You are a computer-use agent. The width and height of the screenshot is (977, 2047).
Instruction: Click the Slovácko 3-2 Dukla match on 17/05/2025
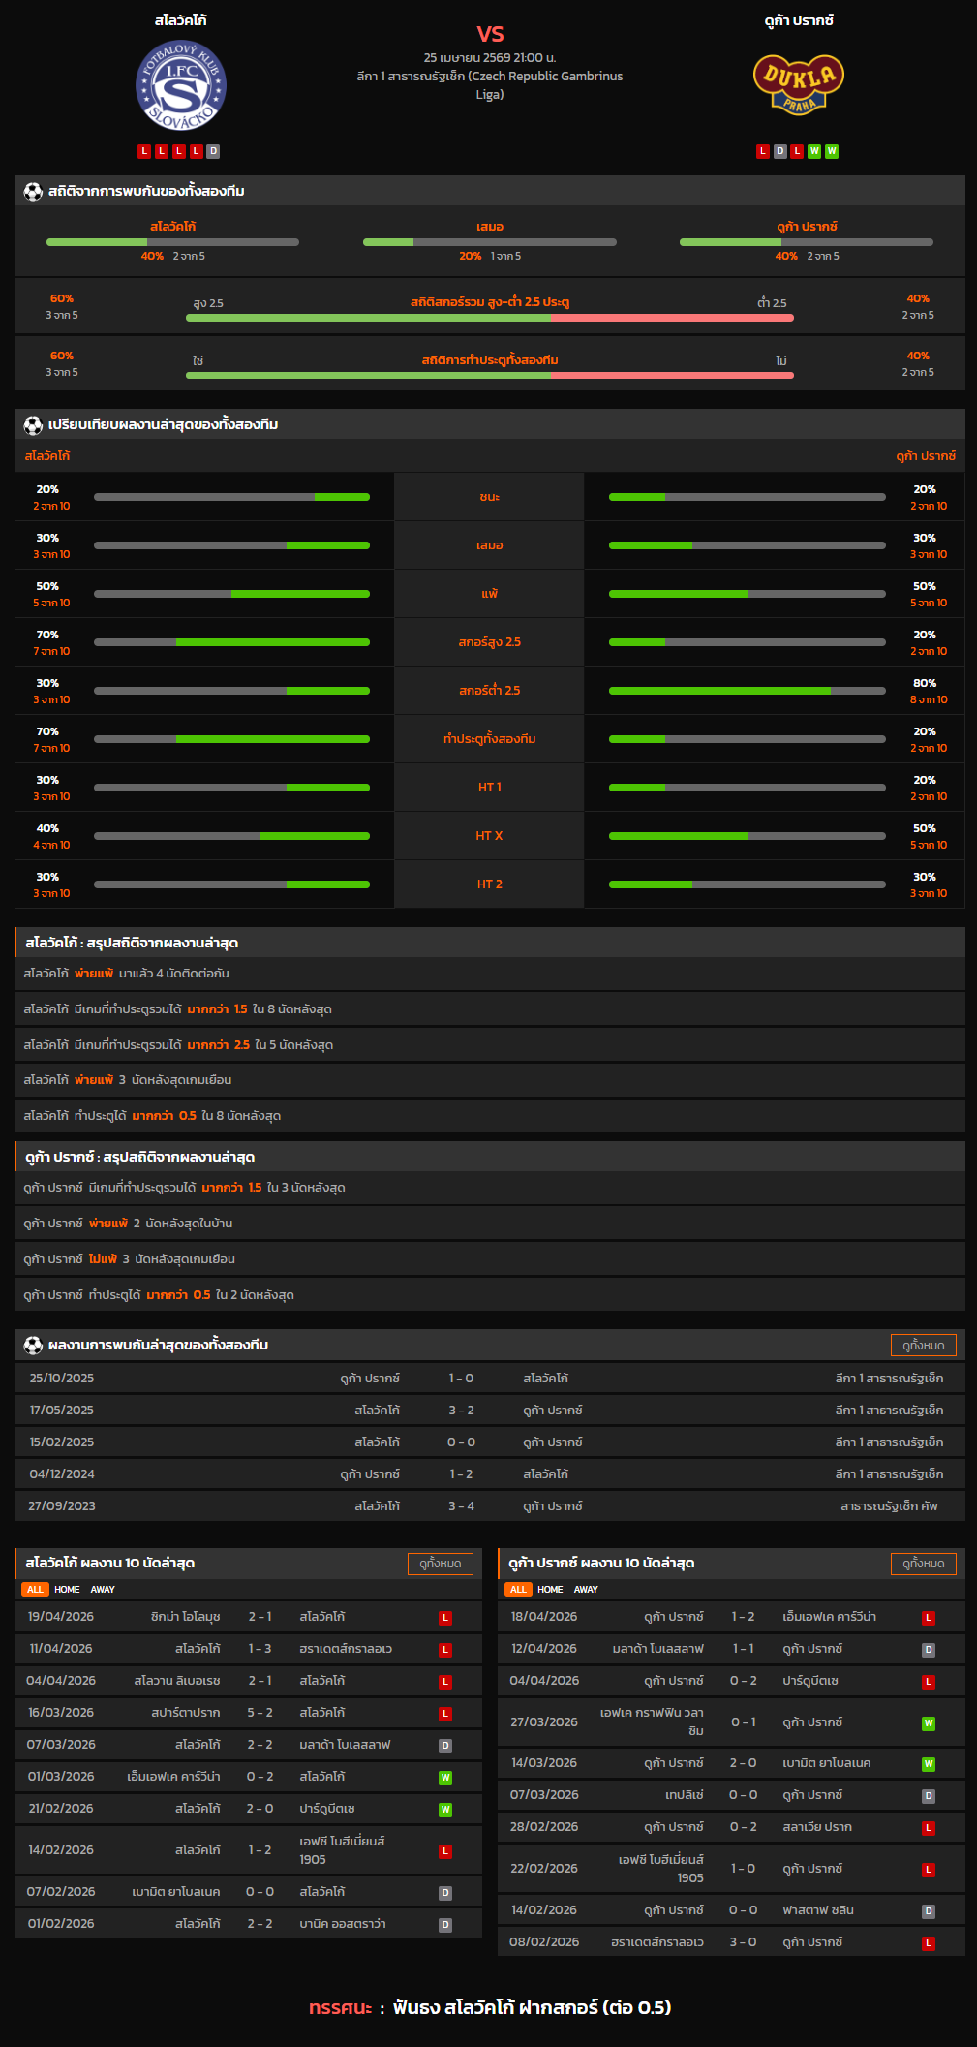click(489, 1411)
